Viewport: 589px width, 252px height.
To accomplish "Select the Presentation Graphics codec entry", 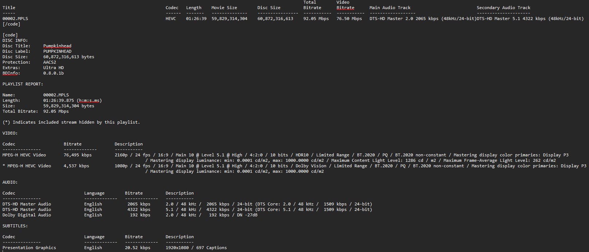I will click(29, 248).
